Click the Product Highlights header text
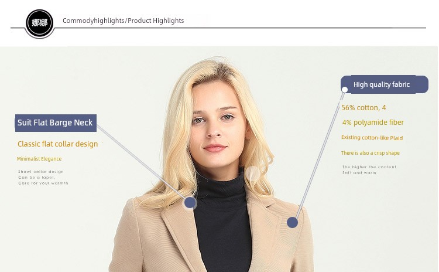Screen dimensions: 439x272 tap(156, 21)
